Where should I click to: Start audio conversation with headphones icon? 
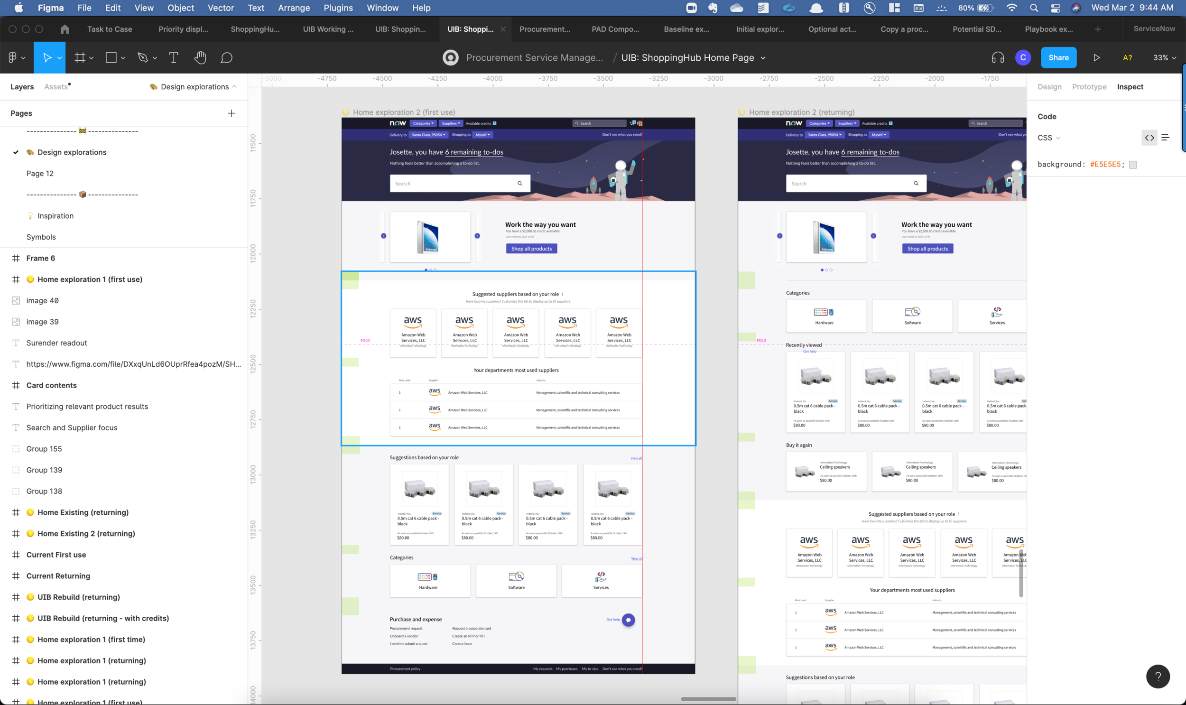998,57
